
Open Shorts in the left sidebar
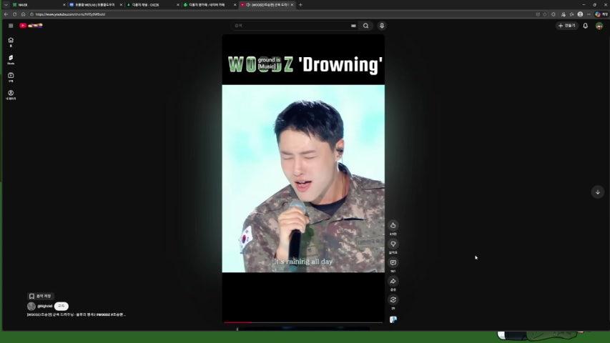11,59
